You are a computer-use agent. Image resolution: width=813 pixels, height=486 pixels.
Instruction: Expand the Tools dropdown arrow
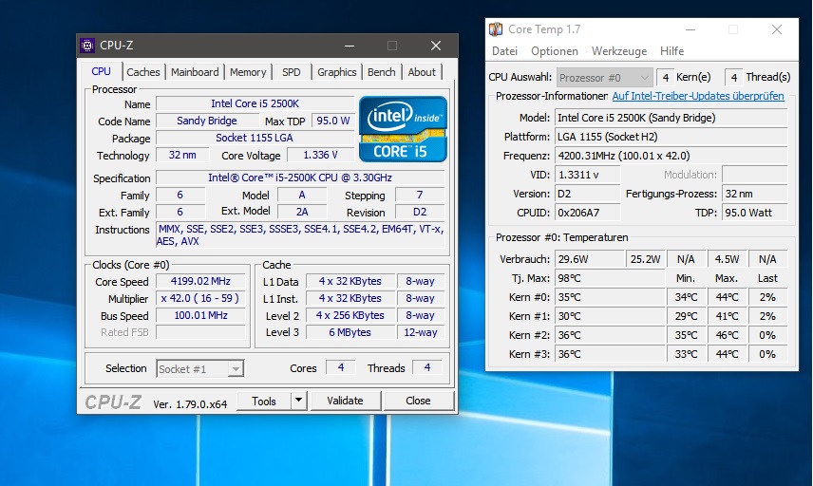click(298, 401)
